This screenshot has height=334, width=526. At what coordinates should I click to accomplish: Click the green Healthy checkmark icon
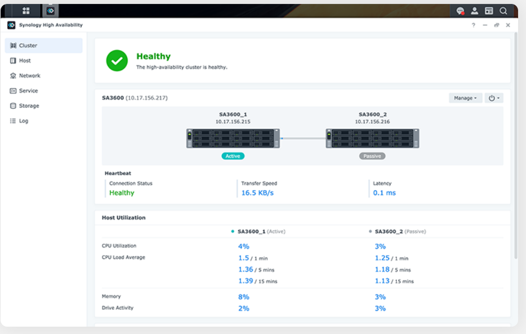click(117, 61)
